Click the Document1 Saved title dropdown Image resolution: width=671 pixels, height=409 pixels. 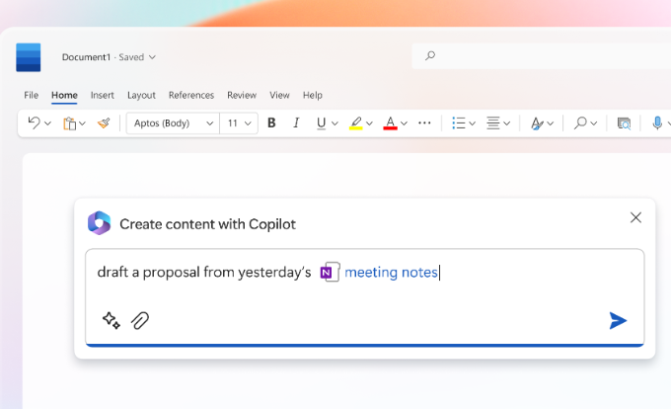pyautogui.click(x=109, y=57)
